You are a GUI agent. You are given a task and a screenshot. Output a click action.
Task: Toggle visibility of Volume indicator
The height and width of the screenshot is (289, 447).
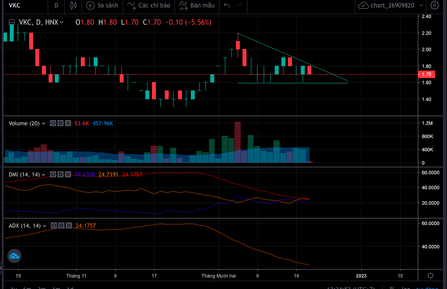[53, 124]
